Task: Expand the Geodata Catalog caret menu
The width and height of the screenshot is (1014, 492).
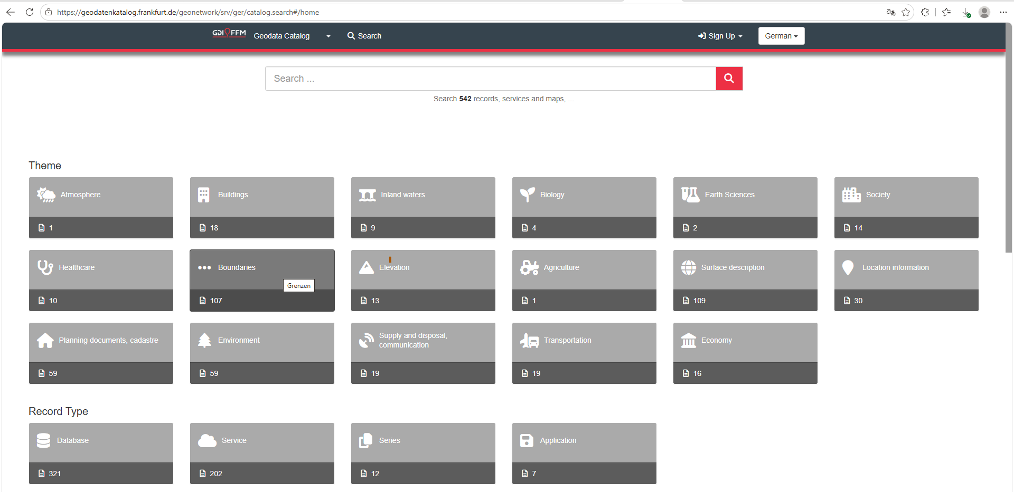Action: (x=328, y=36)
